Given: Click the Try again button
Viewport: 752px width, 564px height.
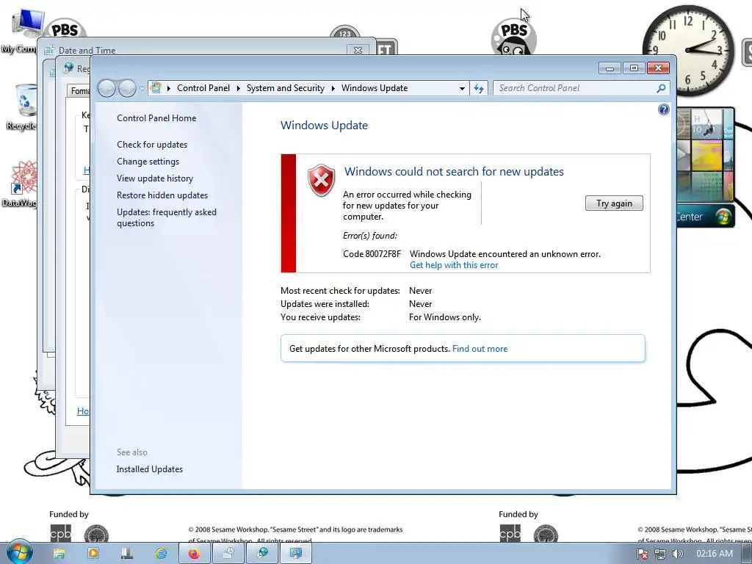Looking at the screenshot, I should pos(614,203).
